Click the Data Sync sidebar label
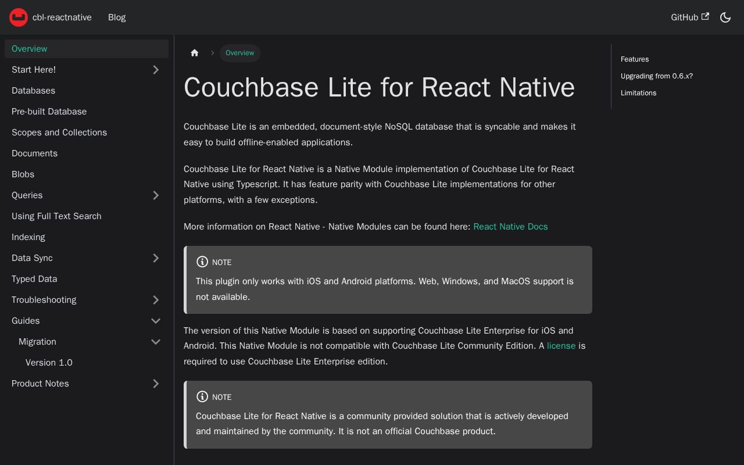The width and height of the screenshot is (744, 465). pyautogui.click(x=32, y=258)
